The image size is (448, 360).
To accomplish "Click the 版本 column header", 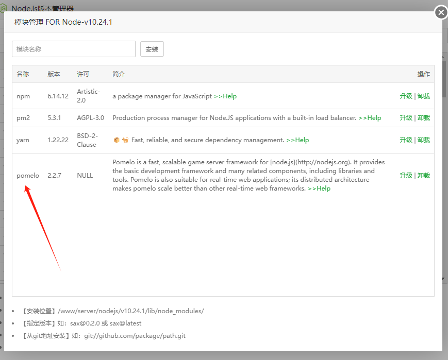I will tap(54, 74).
